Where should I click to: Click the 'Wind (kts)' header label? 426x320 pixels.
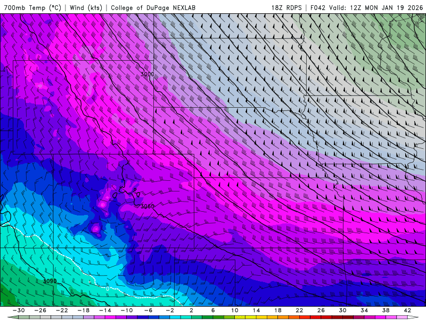click(x=86, y=7)
